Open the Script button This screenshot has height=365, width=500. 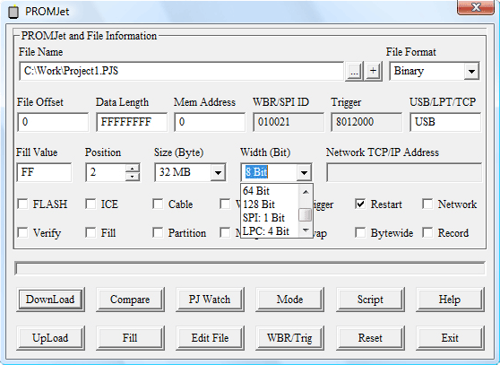click(x=370, y=300)
